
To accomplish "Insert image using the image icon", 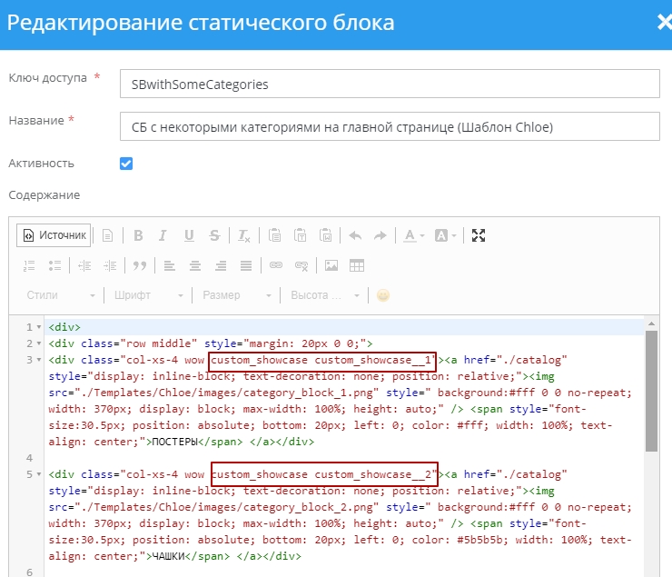I will 331,265.
